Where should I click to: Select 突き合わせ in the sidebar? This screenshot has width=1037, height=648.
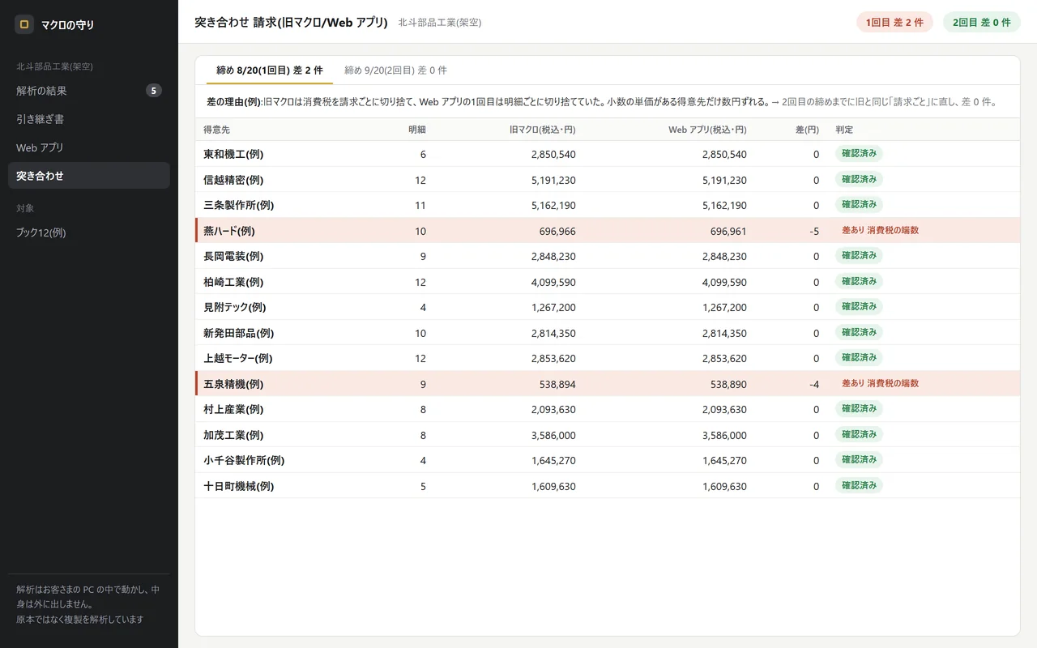tap(89, 176)
